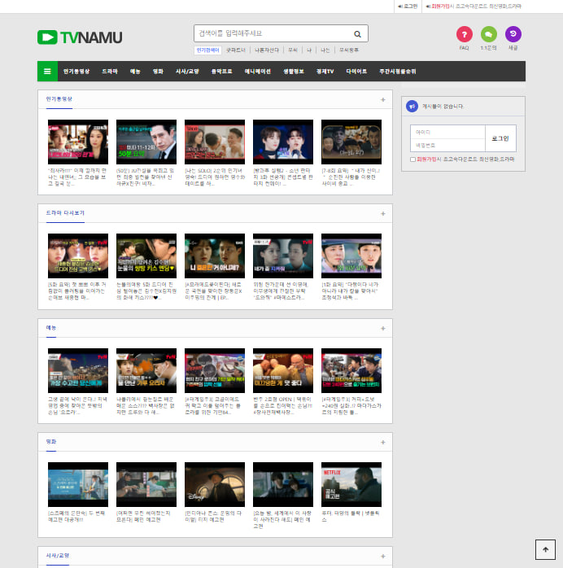This screenshot has height=568, width=563.
Task: Open the red FAQ icon
Action: click(x=465, y=34)
